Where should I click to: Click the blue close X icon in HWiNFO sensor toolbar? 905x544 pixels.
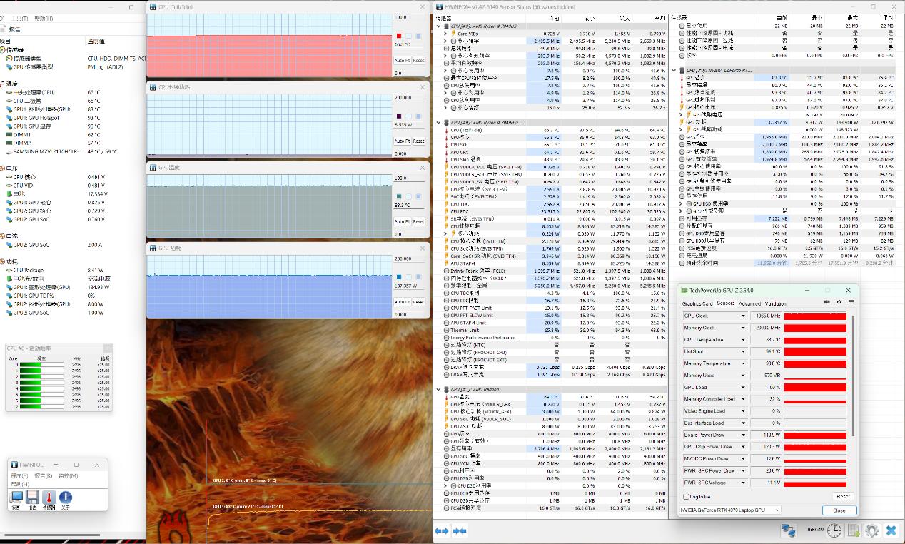tap(891, 530)
